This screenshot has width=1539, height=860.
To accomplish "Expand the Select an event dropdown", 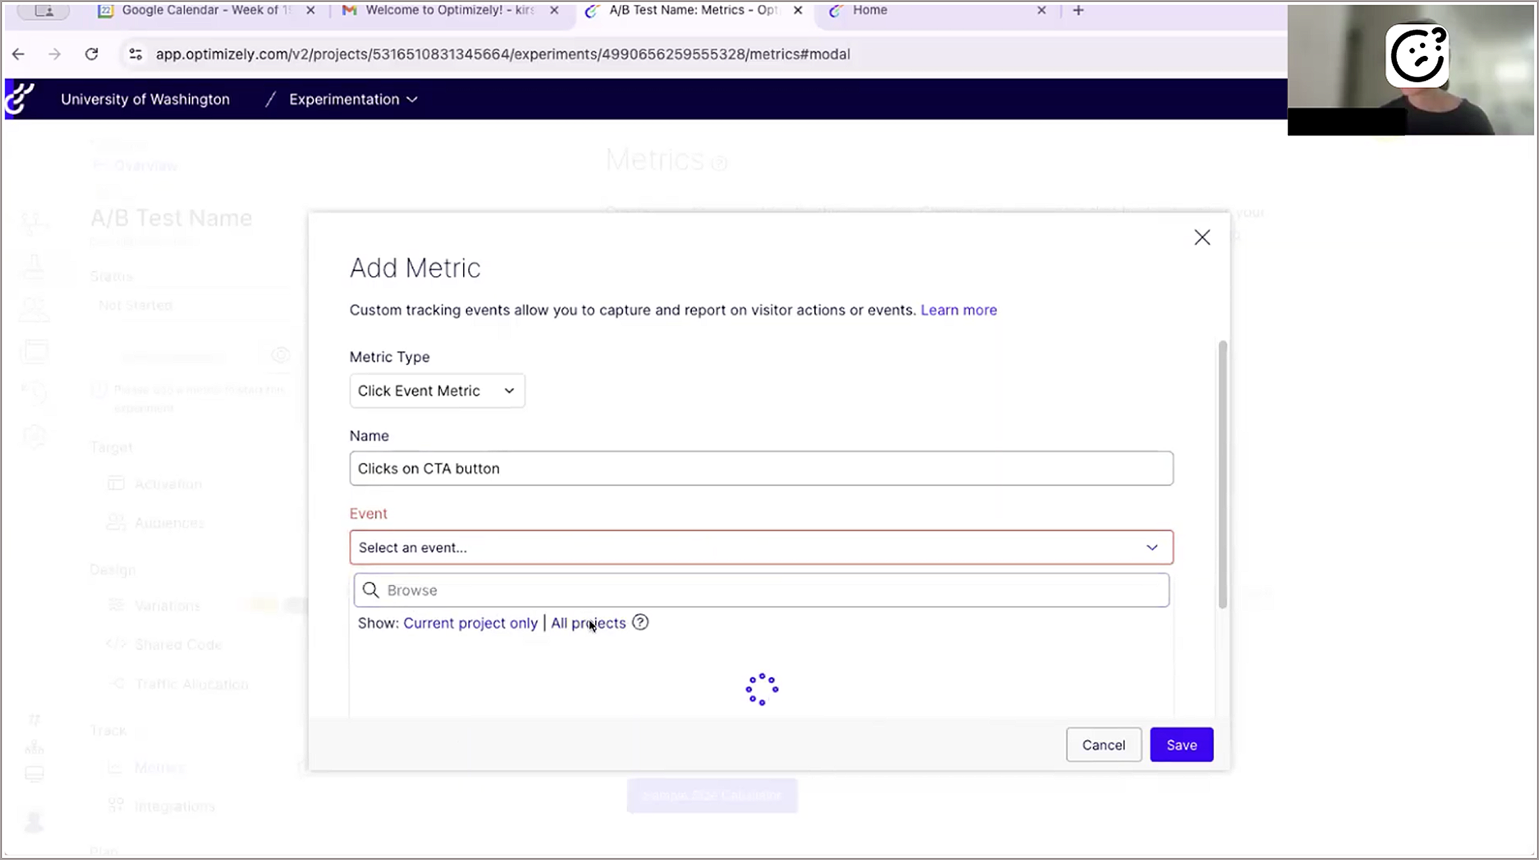I will pyautogui.click(x=761, y=547).
